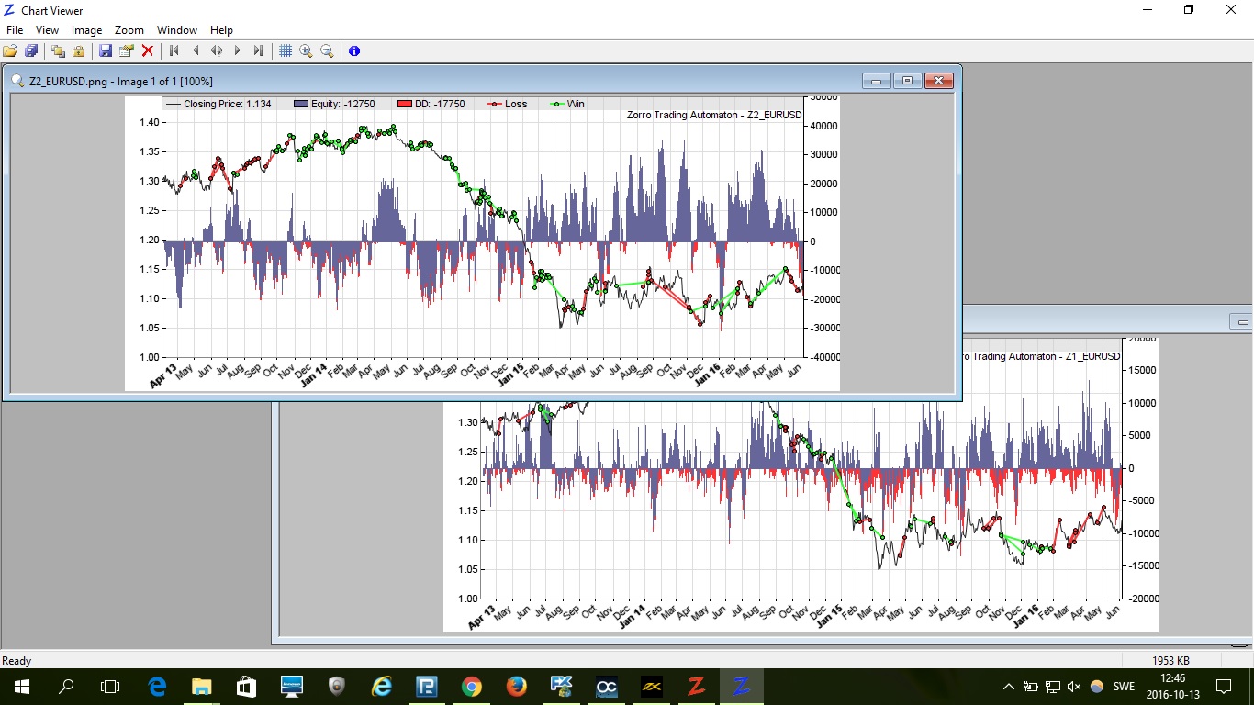Click 'Equity: -12750' legend text
Image resolution: width=1254 pixels, height=705 pixels.
(x=342, y=104)
